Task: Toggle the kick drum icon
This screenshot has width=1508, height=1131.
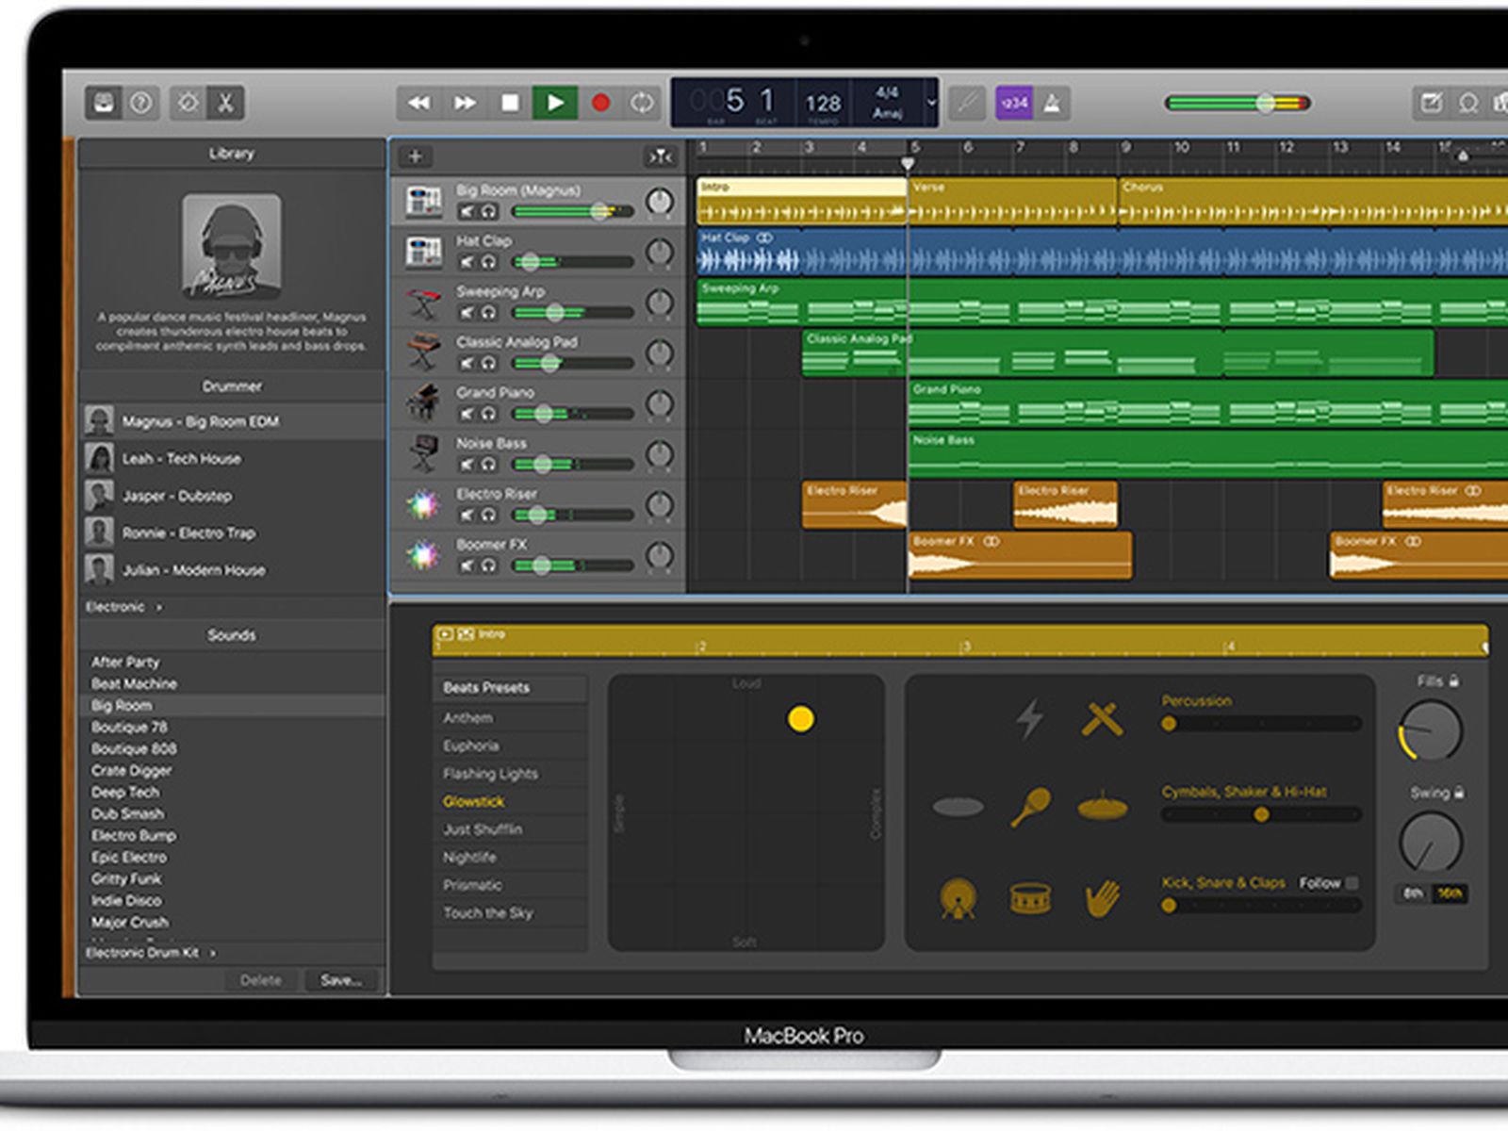Action: coord(958,899)
